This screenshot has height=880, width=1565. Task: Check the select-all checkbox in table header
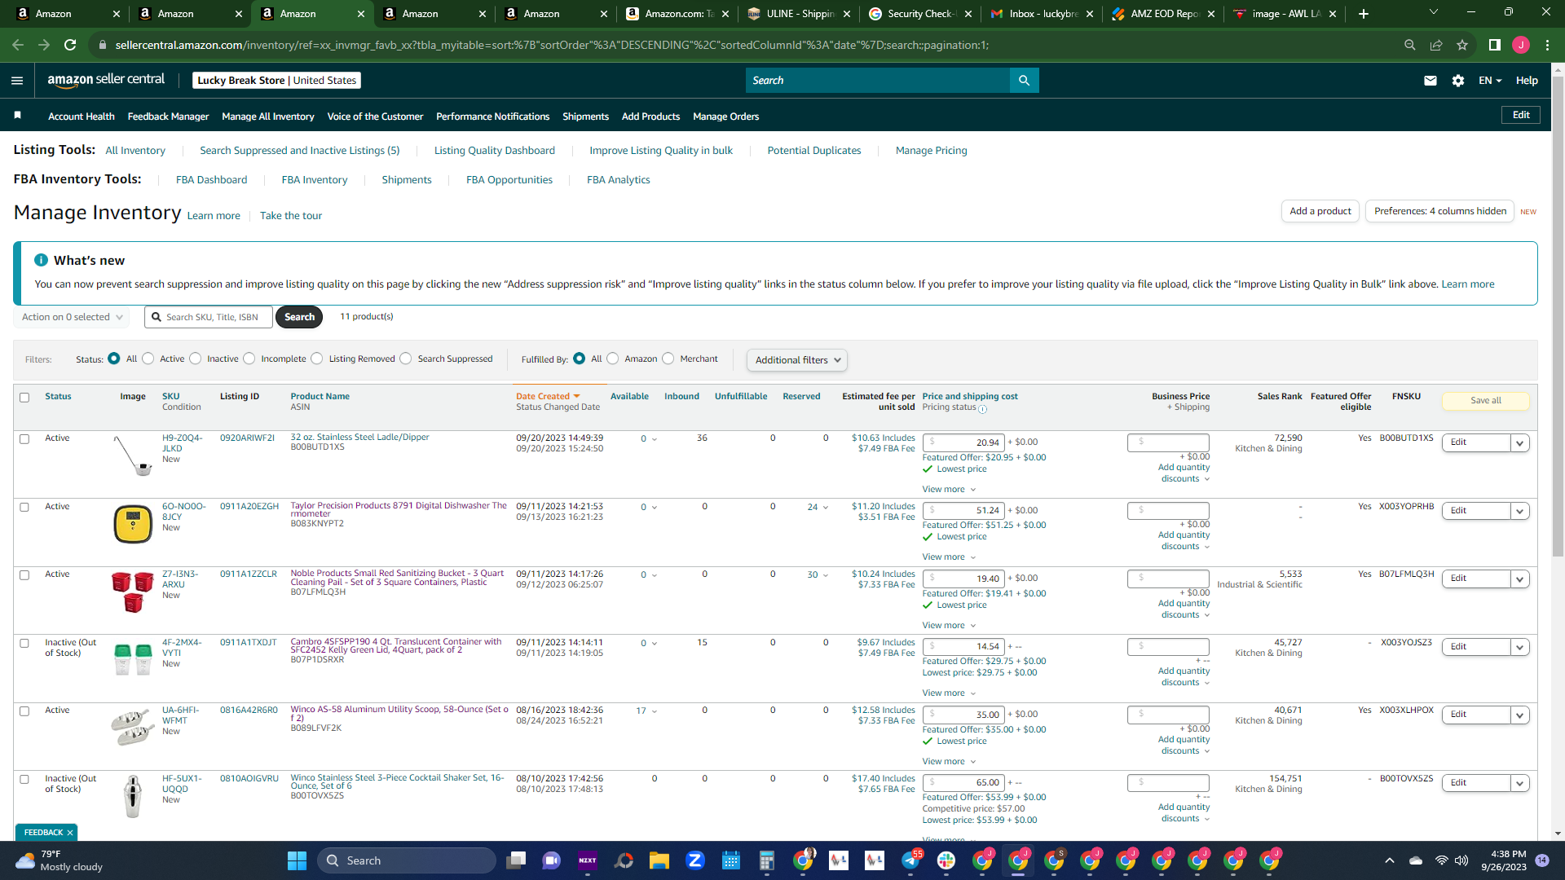click(24, 398)
